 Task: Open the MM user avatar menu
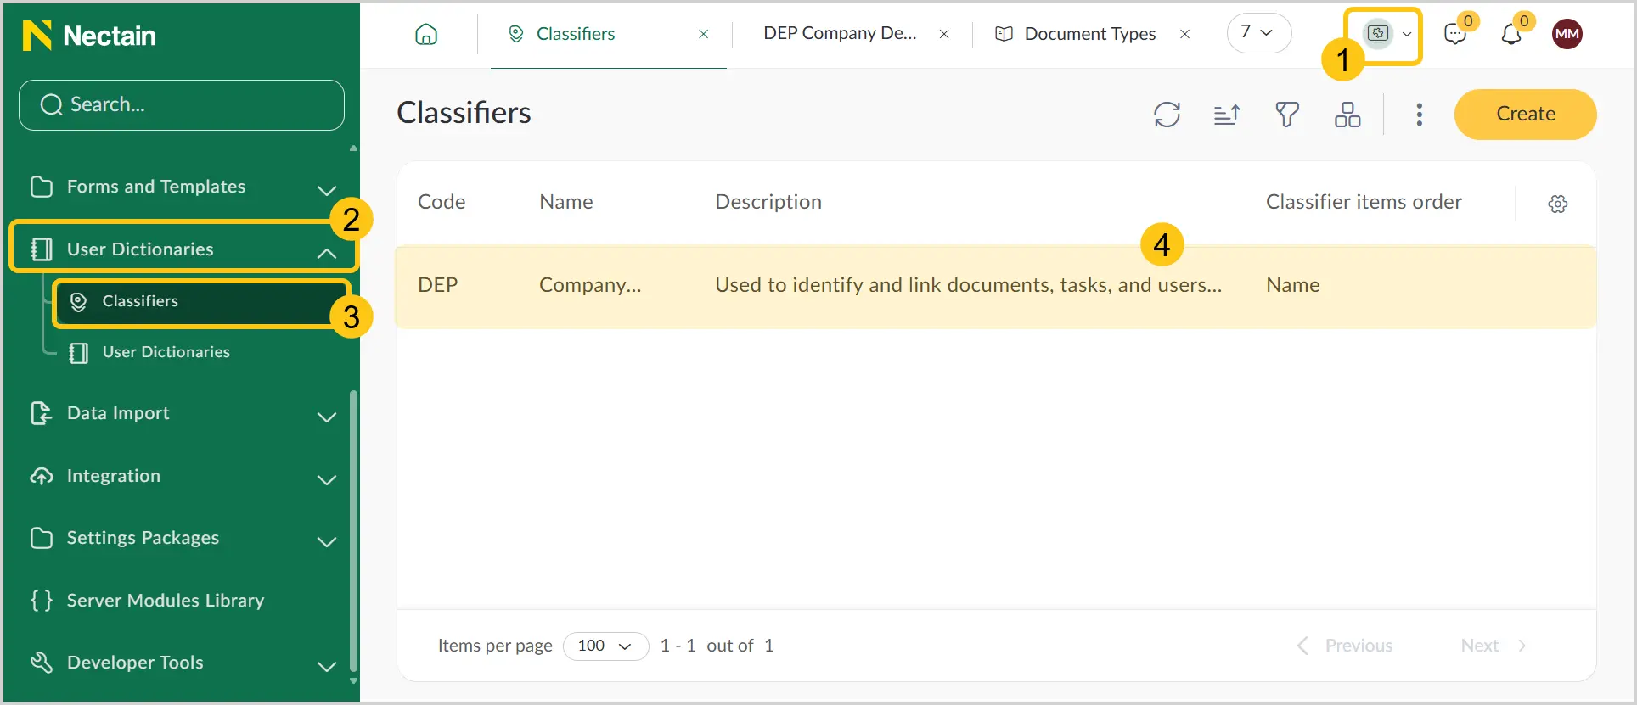coord(1567,34)
